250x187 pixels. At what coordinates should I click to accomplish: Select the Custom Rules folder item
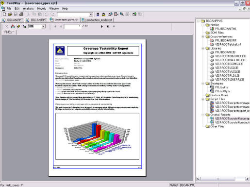(219, 95)
